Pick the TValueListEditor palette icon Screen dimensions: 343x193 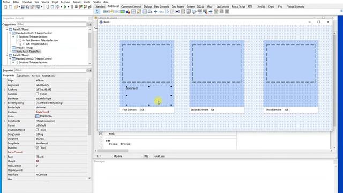(x=227, y=11)
